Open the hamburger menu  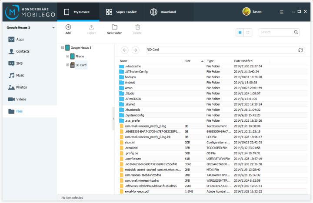point(282,12)
